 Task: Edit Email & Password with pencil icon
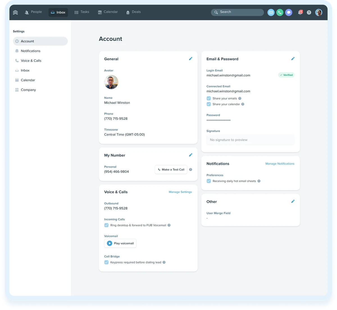pyautogui.click(x=293, y=59)
